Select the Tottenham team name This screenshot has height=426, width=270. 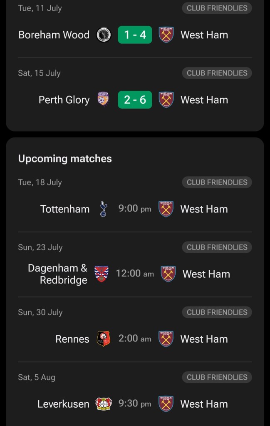click(65, 209)
